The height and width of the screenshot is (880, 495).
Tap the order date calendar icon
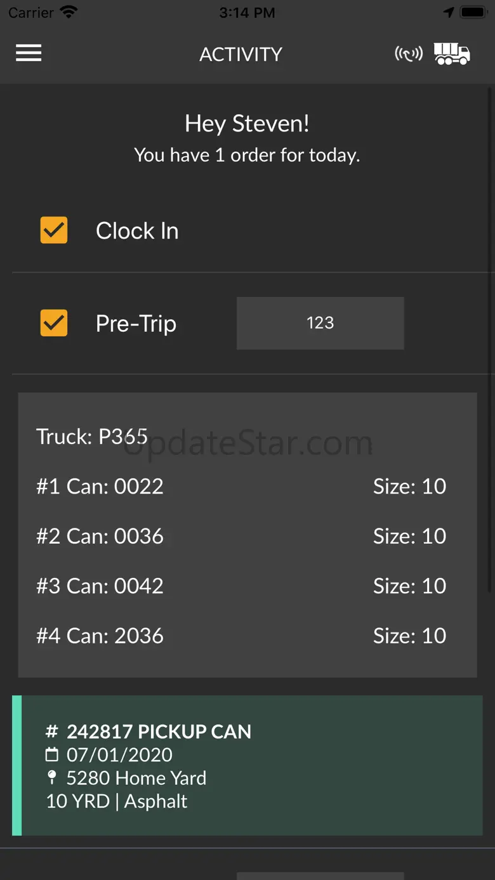tap(52, 755)
